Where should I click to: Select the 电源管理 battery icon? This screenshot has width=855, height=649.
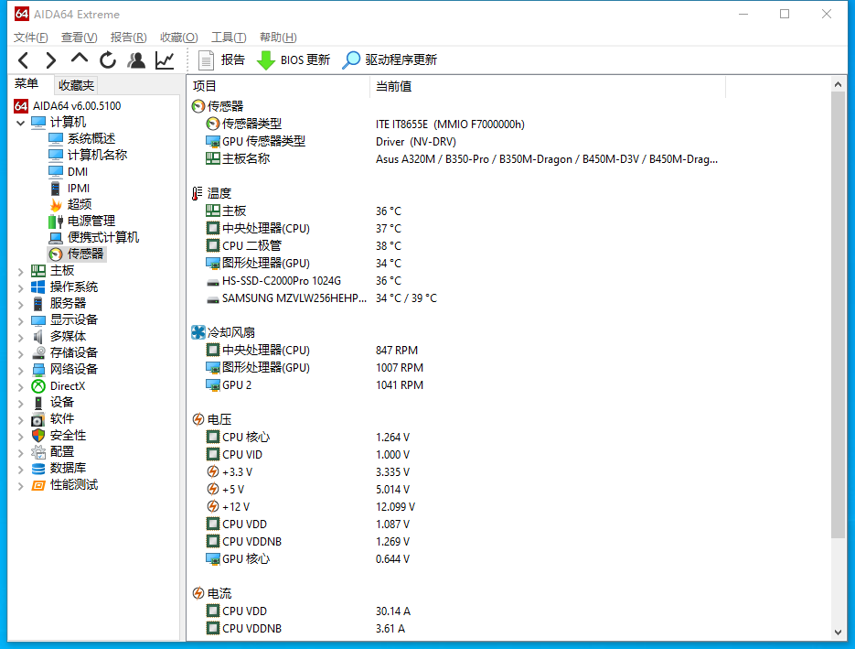click(x=56, y=222)
